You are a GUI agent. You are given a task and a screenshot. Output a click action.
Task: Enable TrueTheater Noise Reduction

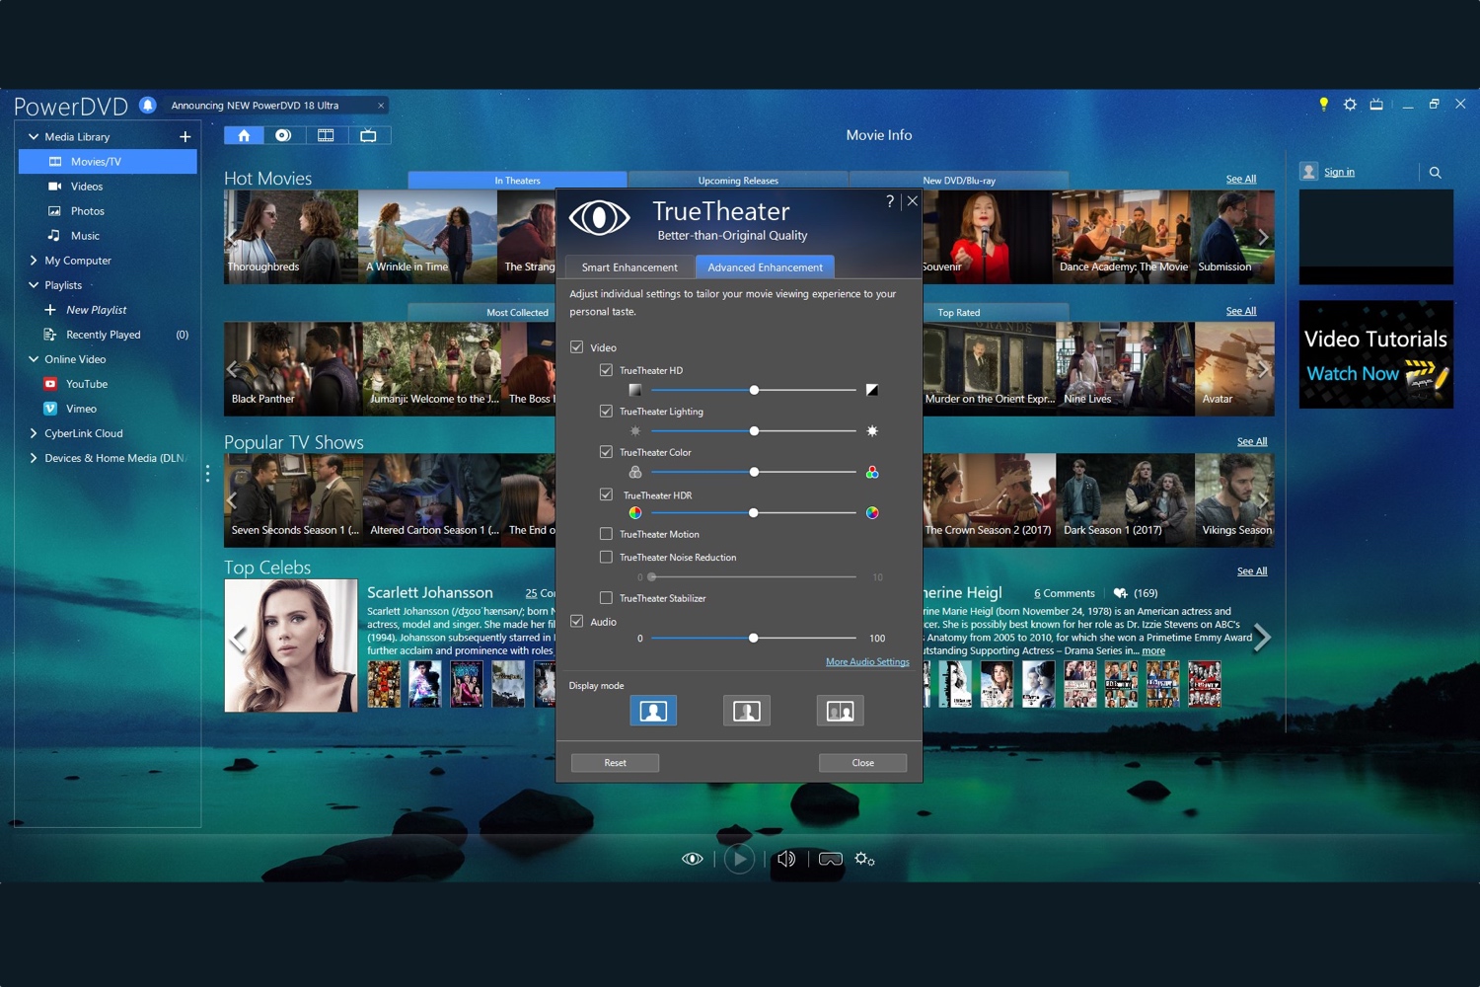606,557
